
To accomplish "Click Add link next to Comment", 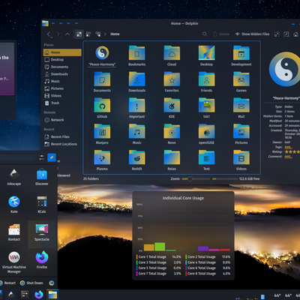I will (288, 157).
